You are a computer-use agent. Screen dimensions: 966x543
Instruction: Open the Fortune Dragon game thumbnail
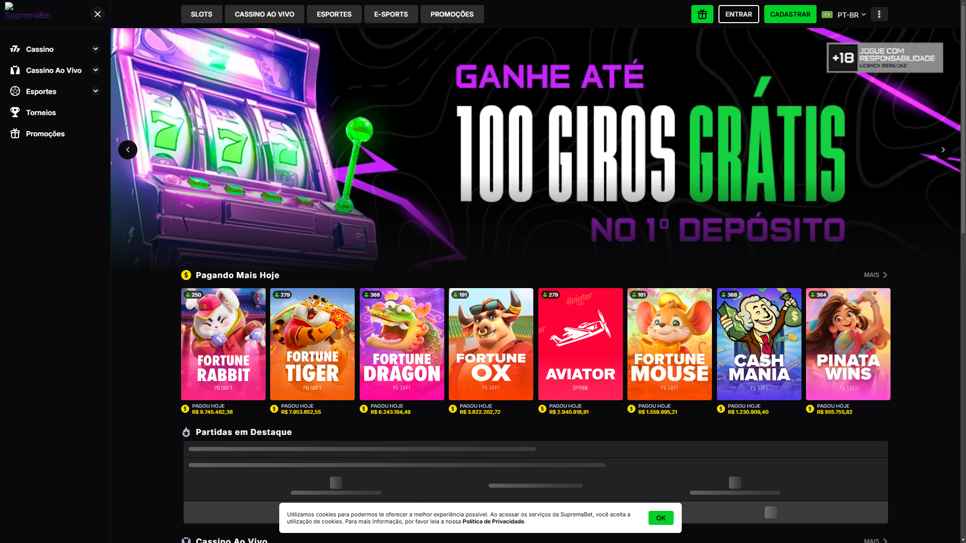(402, 344)
